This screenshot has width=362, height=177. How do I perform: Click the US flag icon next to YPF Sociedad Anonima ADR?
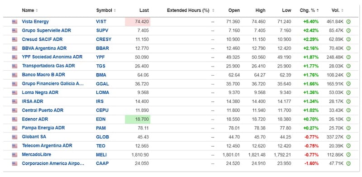click(x=14, y=57)
